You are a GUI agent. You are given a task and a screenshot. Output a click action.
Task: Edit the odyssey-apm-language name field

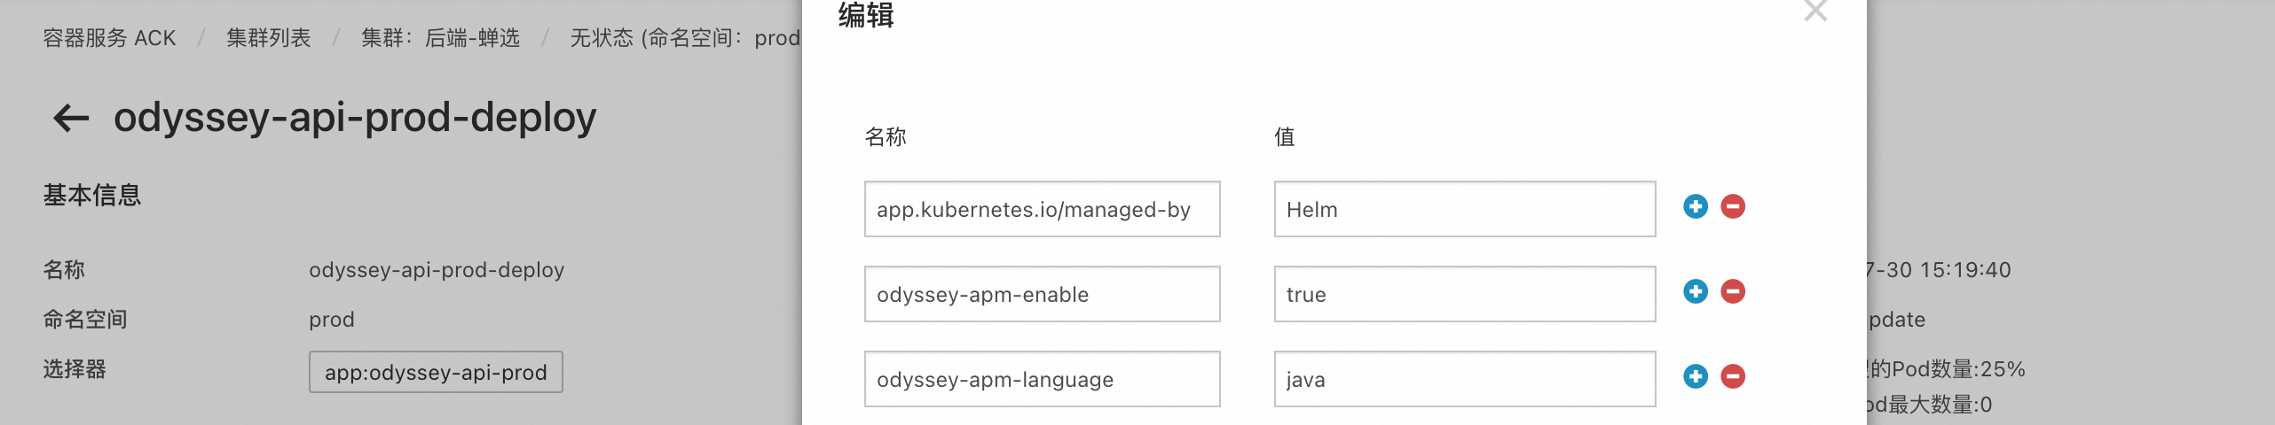point(1043,379)
